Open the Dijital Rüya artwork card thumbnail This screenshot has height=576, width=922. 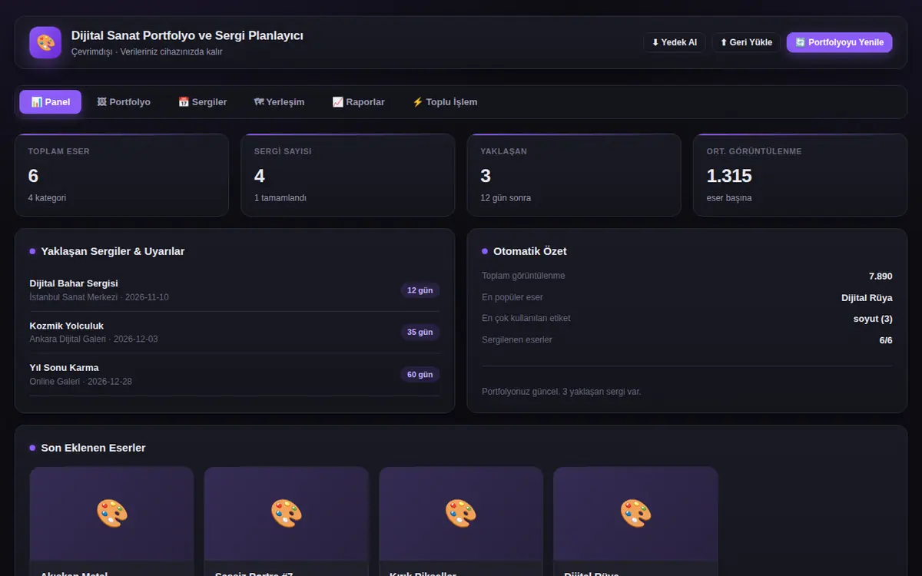(x=635, y=513)
